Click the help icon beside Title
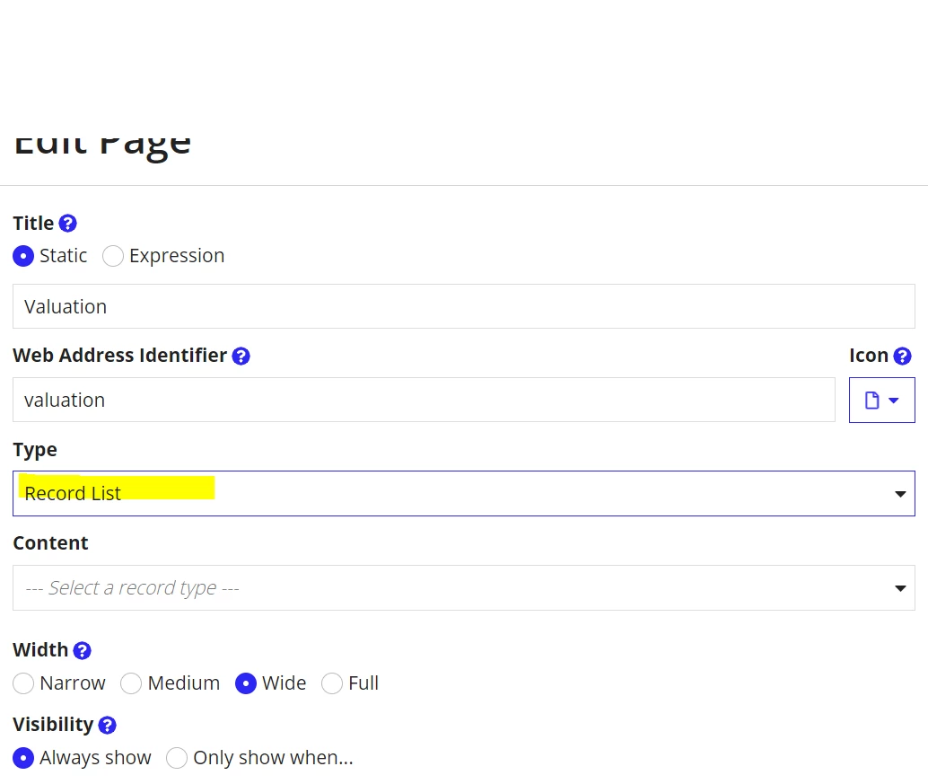The width and height of the screenshot is (928, 784). point(68,224)
